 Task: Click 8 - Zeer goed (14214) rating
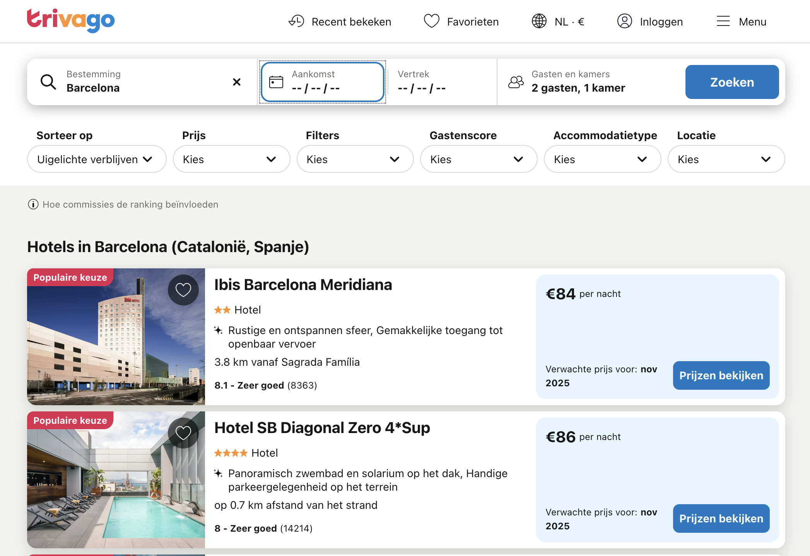(x=263, y=529)
